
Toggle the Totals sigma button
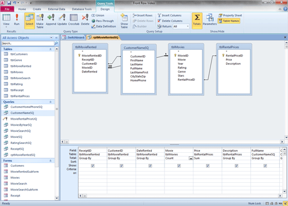pos(197,20)
